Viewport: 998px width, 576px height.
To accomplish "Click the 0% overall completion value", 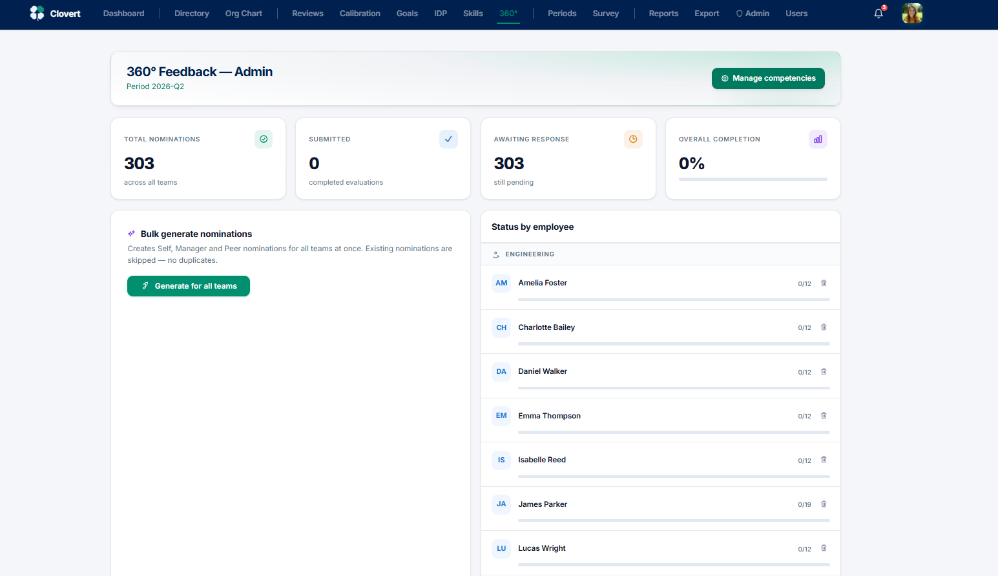I will coord(691,163).
